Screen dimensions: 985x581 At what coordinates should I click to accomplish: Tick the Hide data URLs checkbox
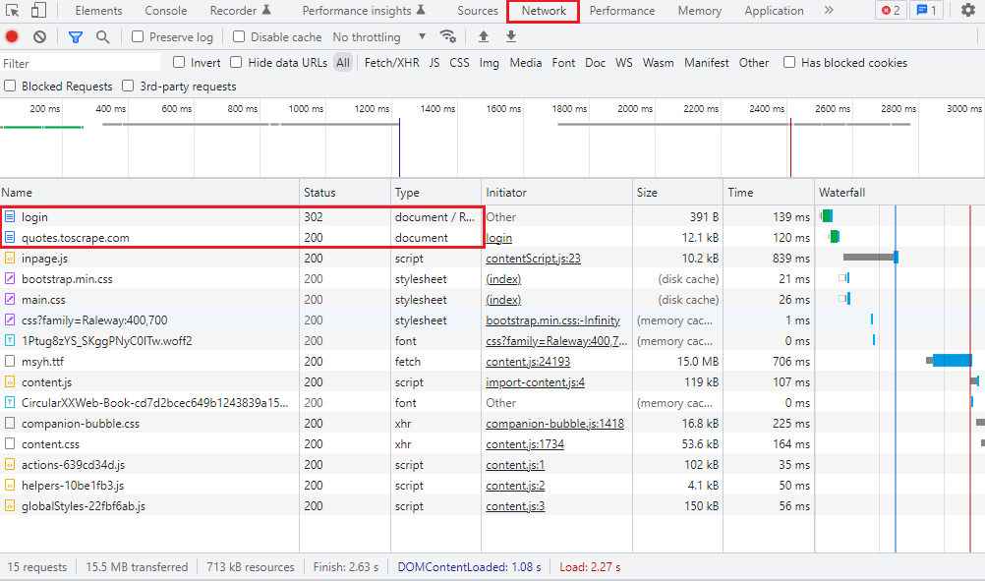coord(236,63)
